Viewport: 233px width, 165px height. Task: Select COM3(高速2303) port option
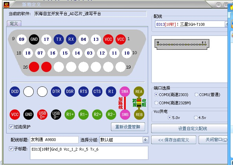coord(156,95)
